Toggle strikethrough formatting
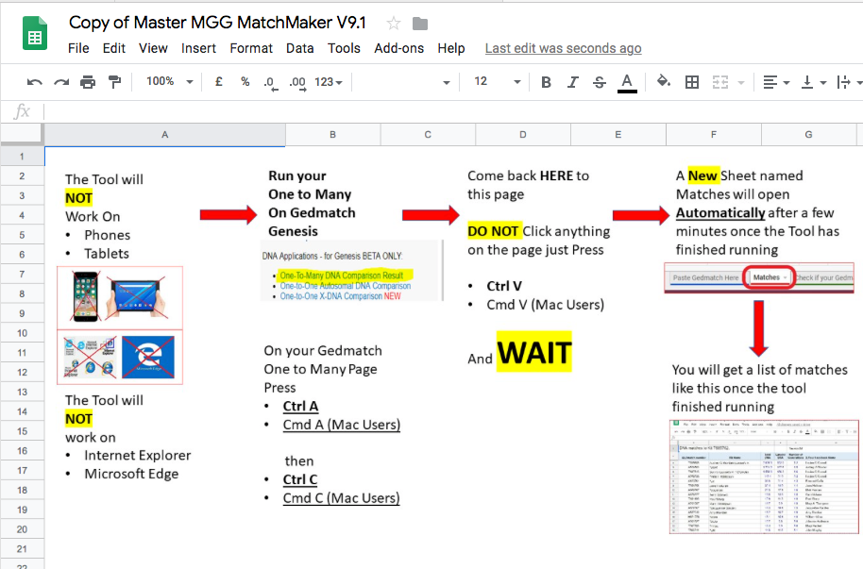 pos(600,82)
